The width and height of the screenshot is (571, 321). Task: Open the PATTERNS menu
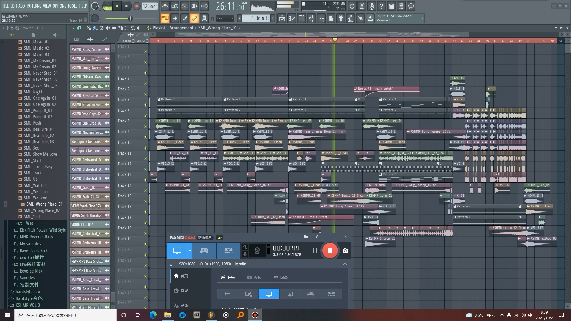coord(34,6)
